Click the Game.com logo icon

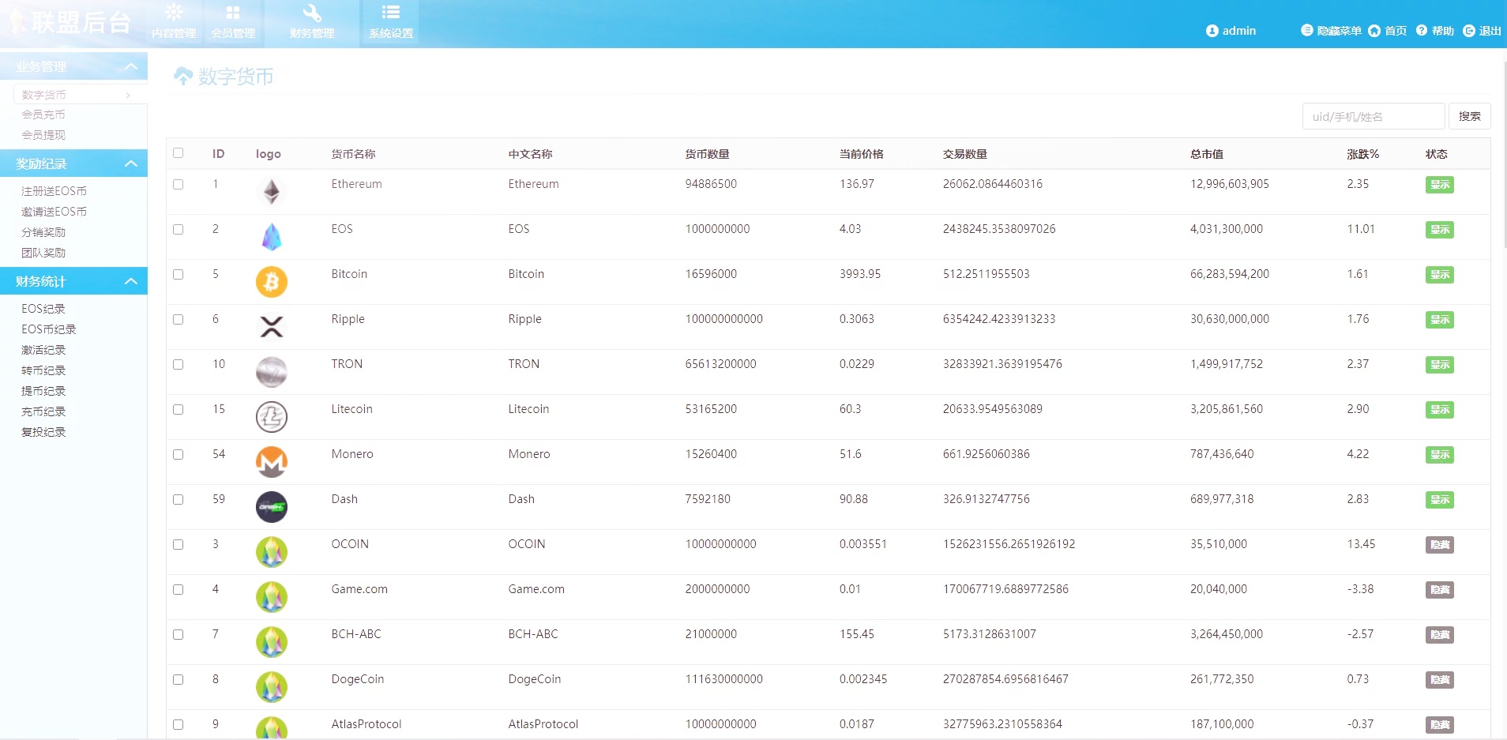pyautogui.click(x=272, y=597)
